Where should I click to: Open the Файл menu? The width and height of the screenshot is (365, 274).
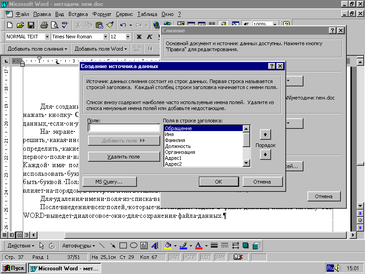[x=22, y=15]
